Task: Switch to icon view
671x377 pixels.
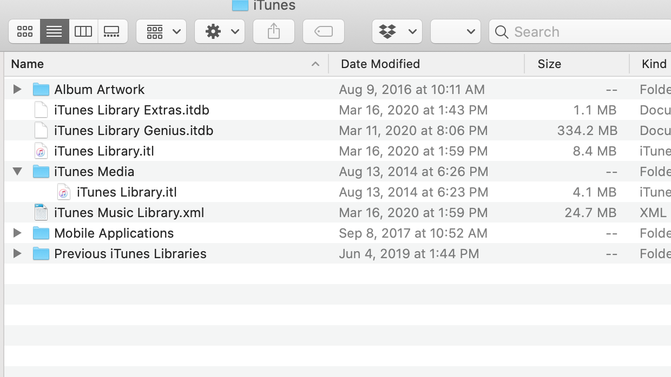Action: pos(24,32)
